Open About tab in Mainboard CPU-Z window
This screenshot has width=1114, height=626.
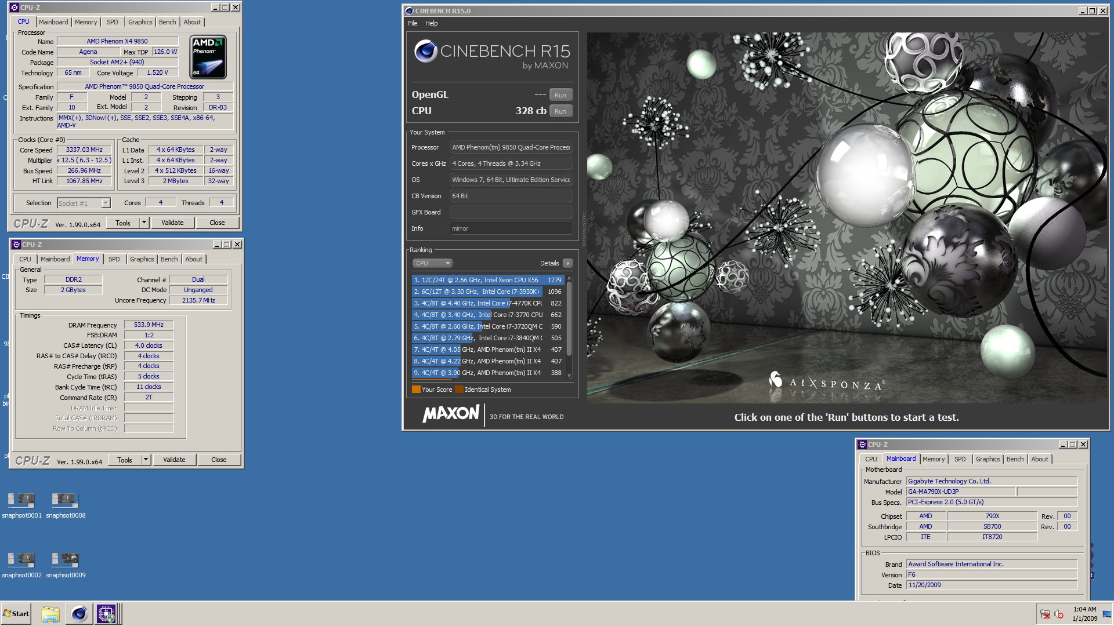click(1039, 459)
